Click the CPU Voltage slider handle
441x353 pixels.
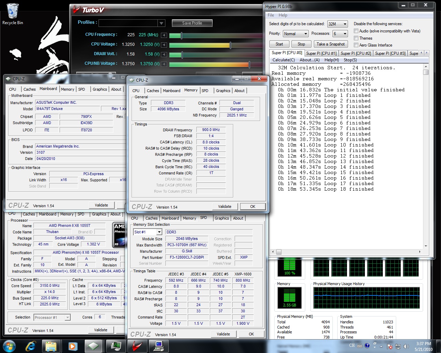tap(230, 45)
